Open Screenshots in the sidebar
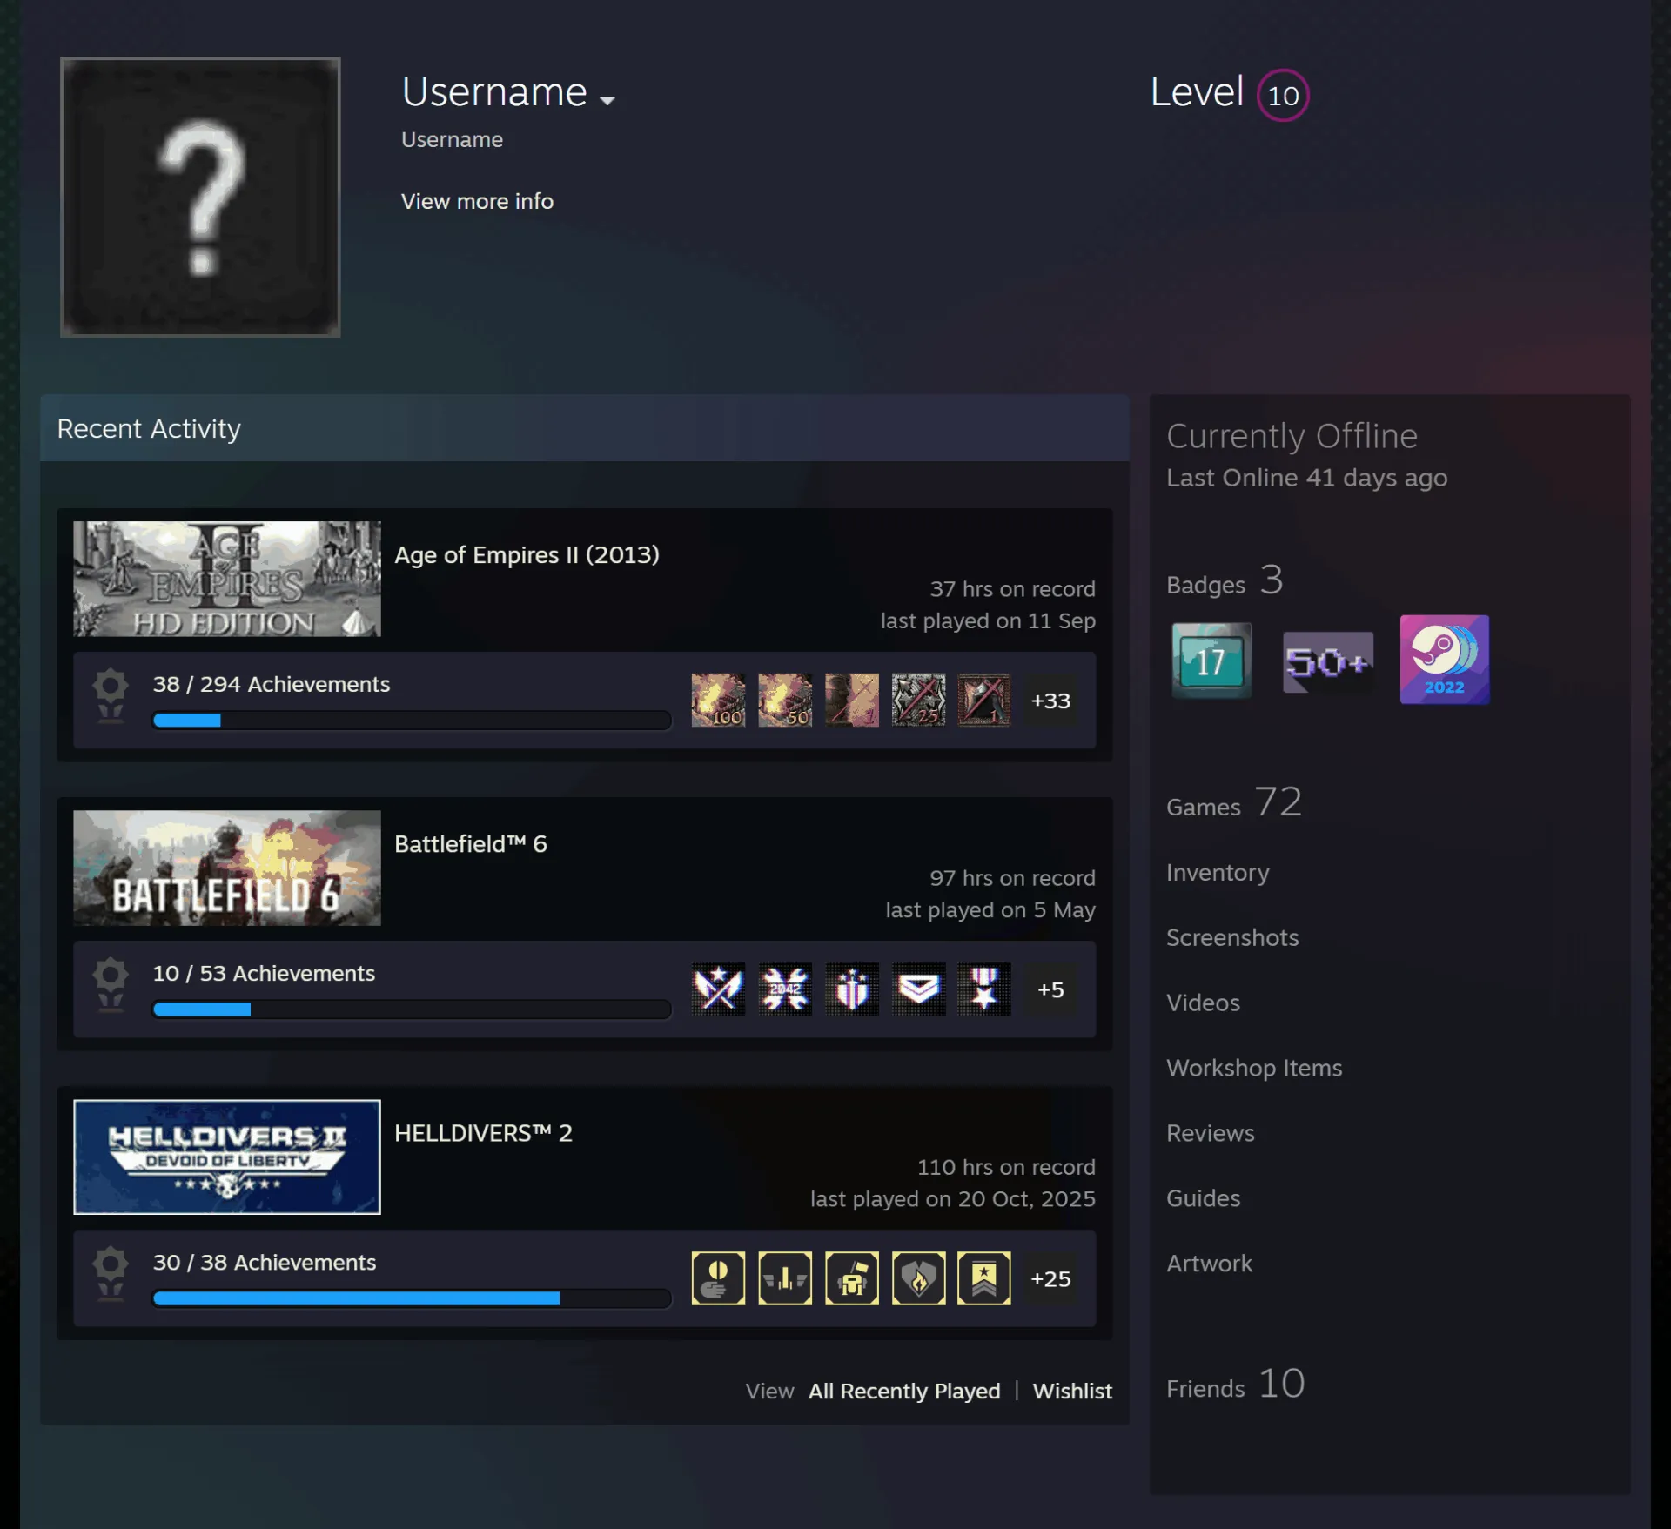The image size is (1671, 1529). click(x=1232, y=937)
